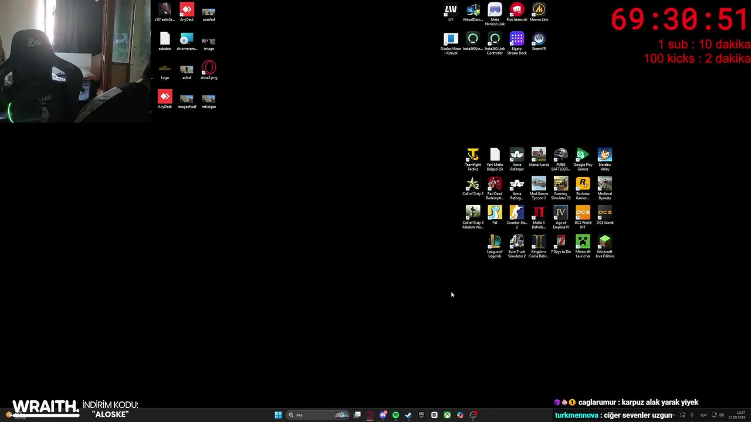Image resolution: width=751 pixels, height=422 pixels.
Task: Select the Teamfight Tactics icon
Action: tap(473, 159)
